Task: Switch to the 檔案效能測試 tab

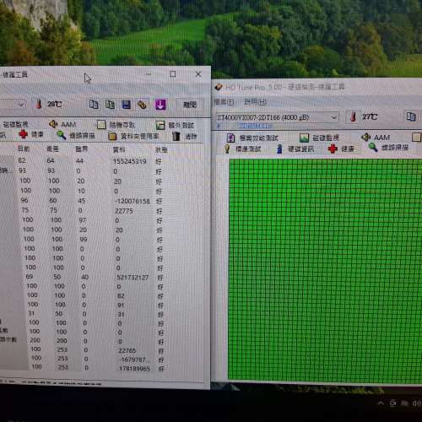Action: (252, 138)
